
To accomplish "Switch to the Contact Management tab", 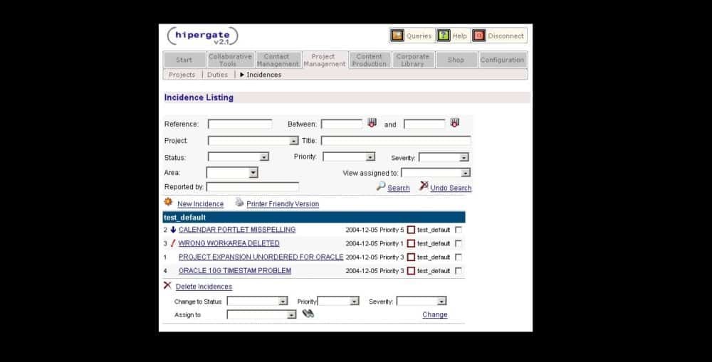I will click(x=277, y=60).
